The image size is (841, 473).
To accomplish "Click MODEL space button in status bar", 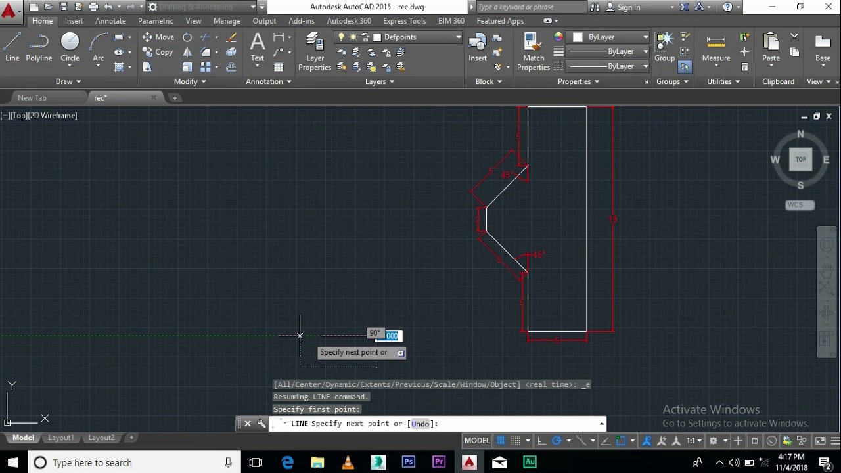I will tap(477, 441).
